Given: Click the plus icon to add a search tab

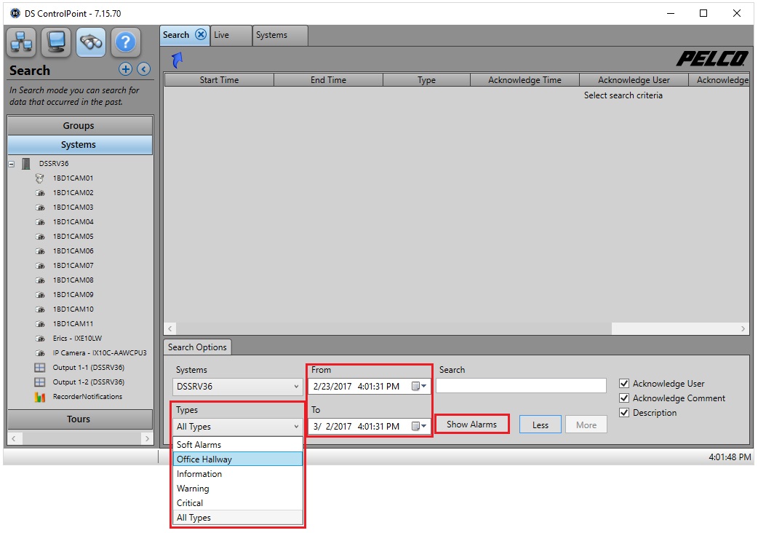Looking at the screenshot, I should coord(125,69).
